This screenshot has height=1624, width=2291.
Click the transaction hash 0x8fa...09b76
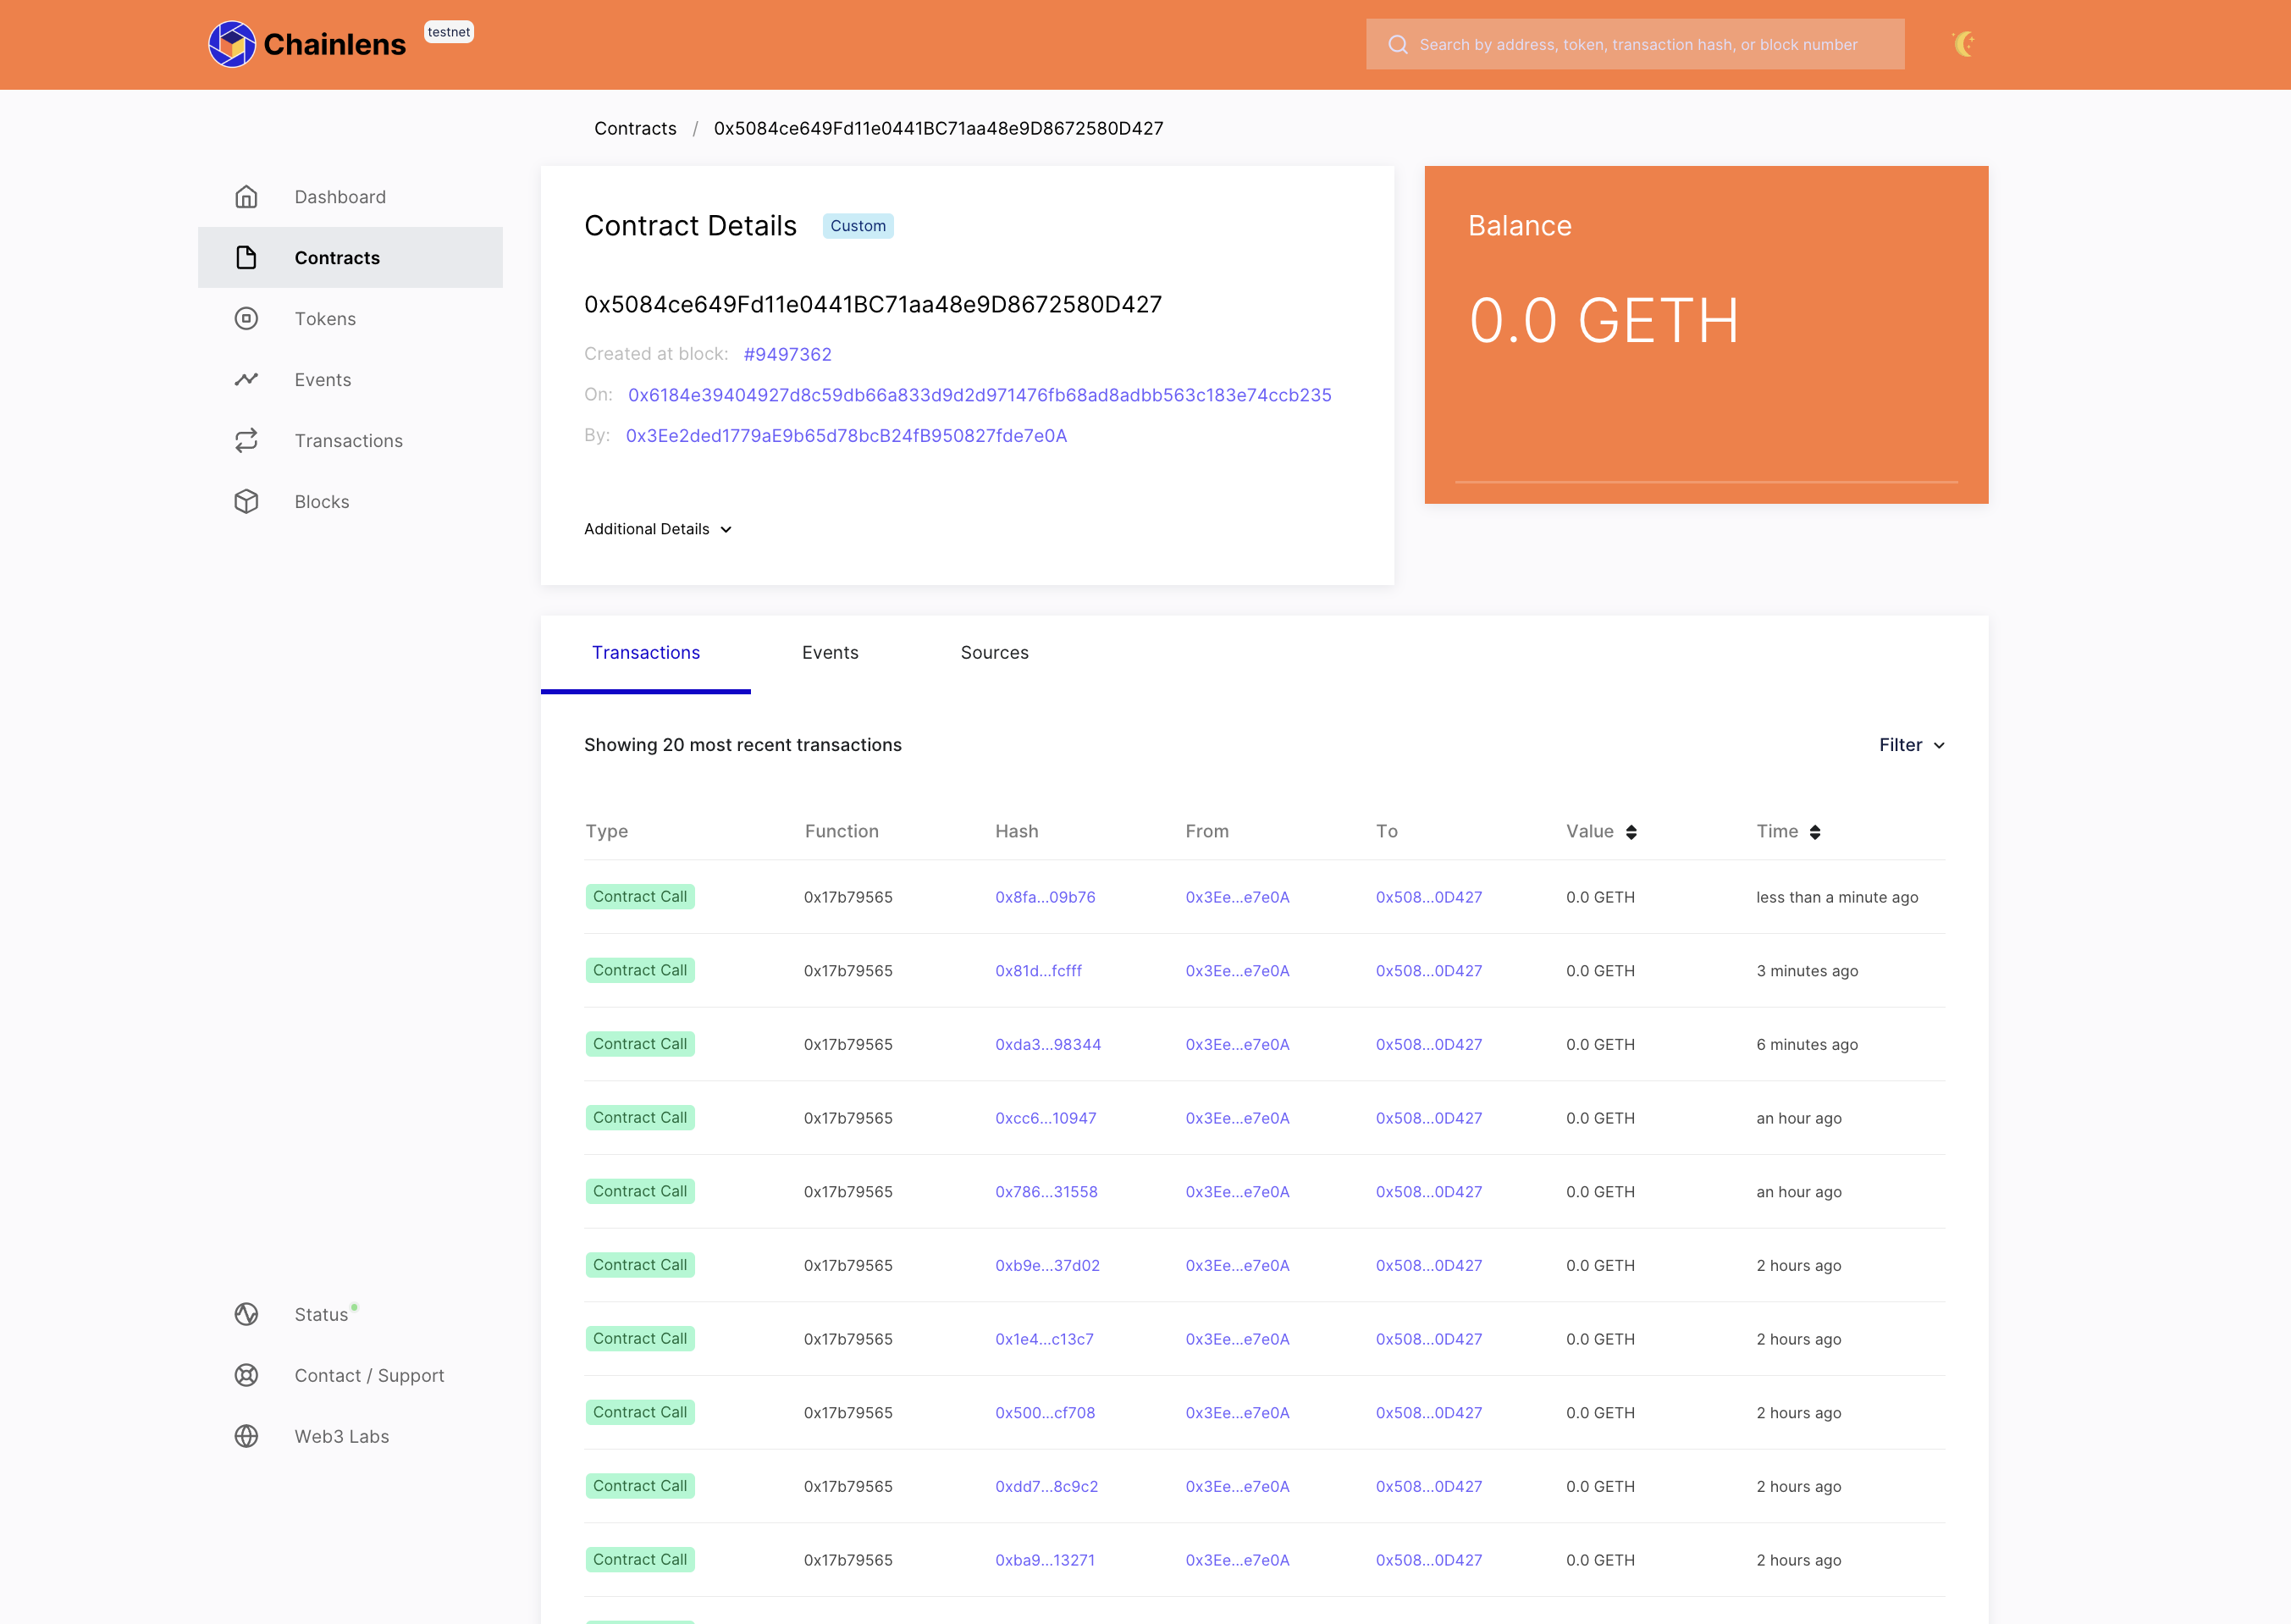tap(1046, 897)
